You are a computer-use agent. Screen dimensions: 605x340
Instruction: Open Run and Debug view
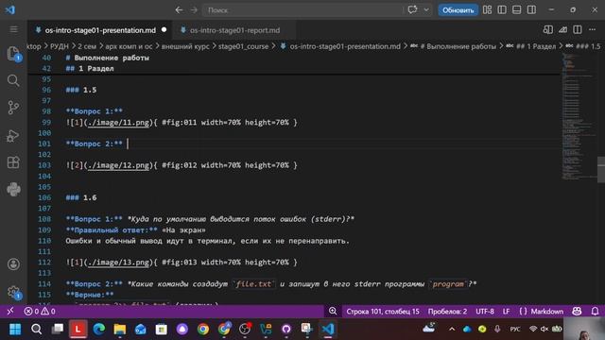pyautogui.click(x=13, y=135)
